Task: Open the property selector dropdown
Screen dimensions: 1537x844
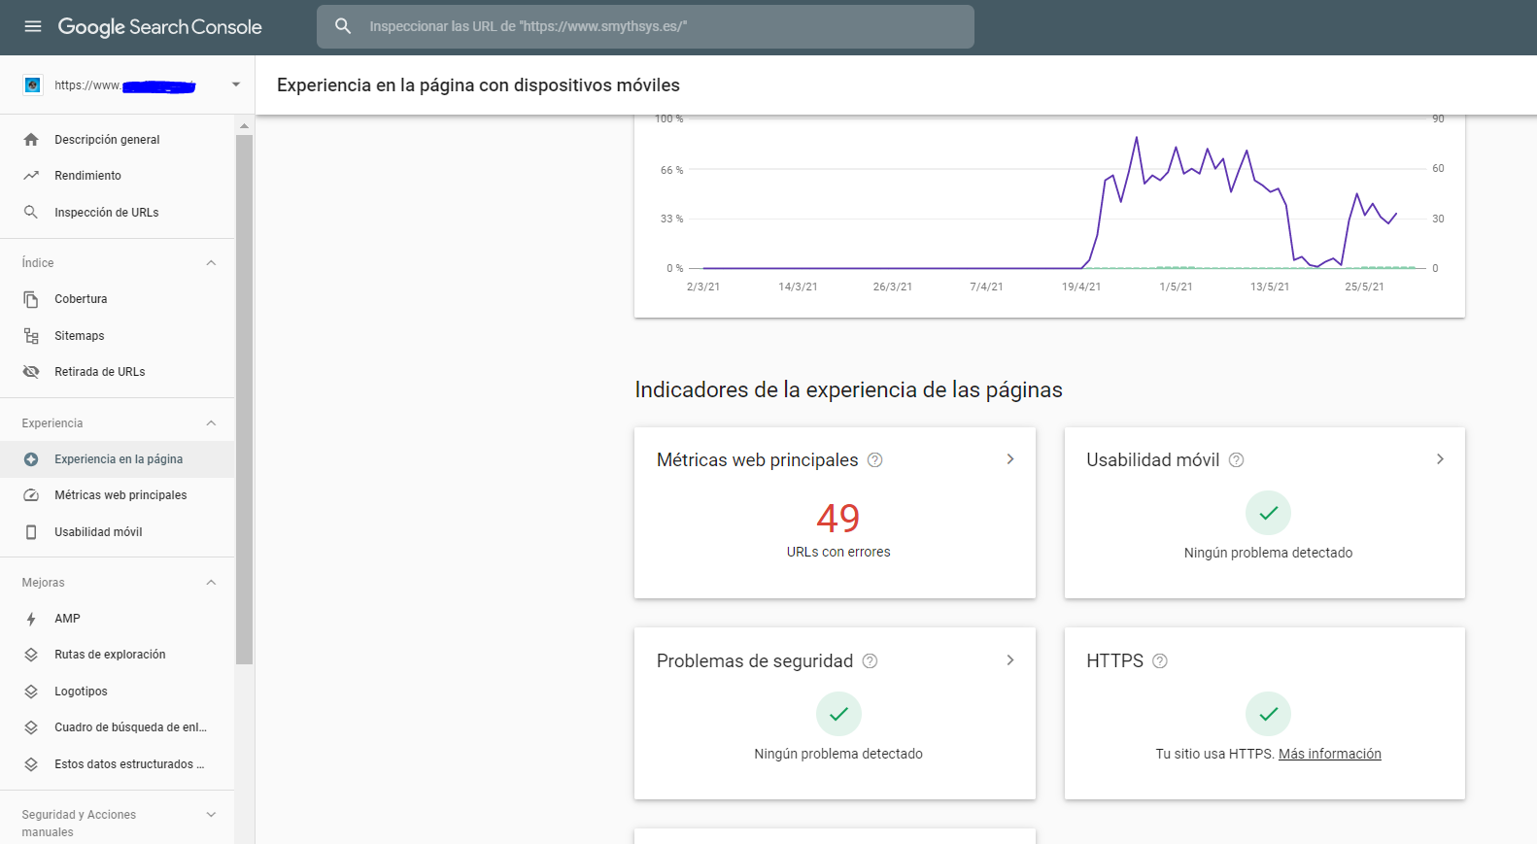Action: point(235,85)
